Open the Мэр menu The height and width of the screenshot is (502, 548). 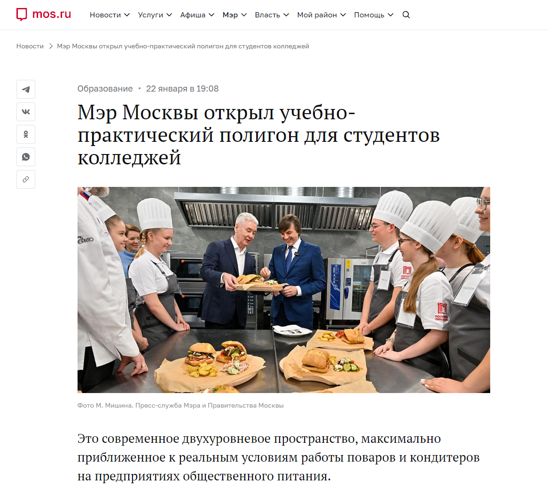pyautogui.click(x=235, y=15)
